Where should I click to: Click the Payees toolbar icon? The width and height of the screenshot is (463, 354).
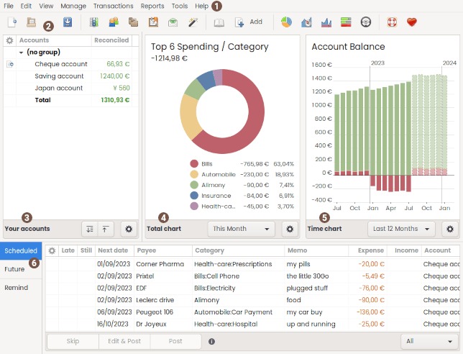(114, 22)
